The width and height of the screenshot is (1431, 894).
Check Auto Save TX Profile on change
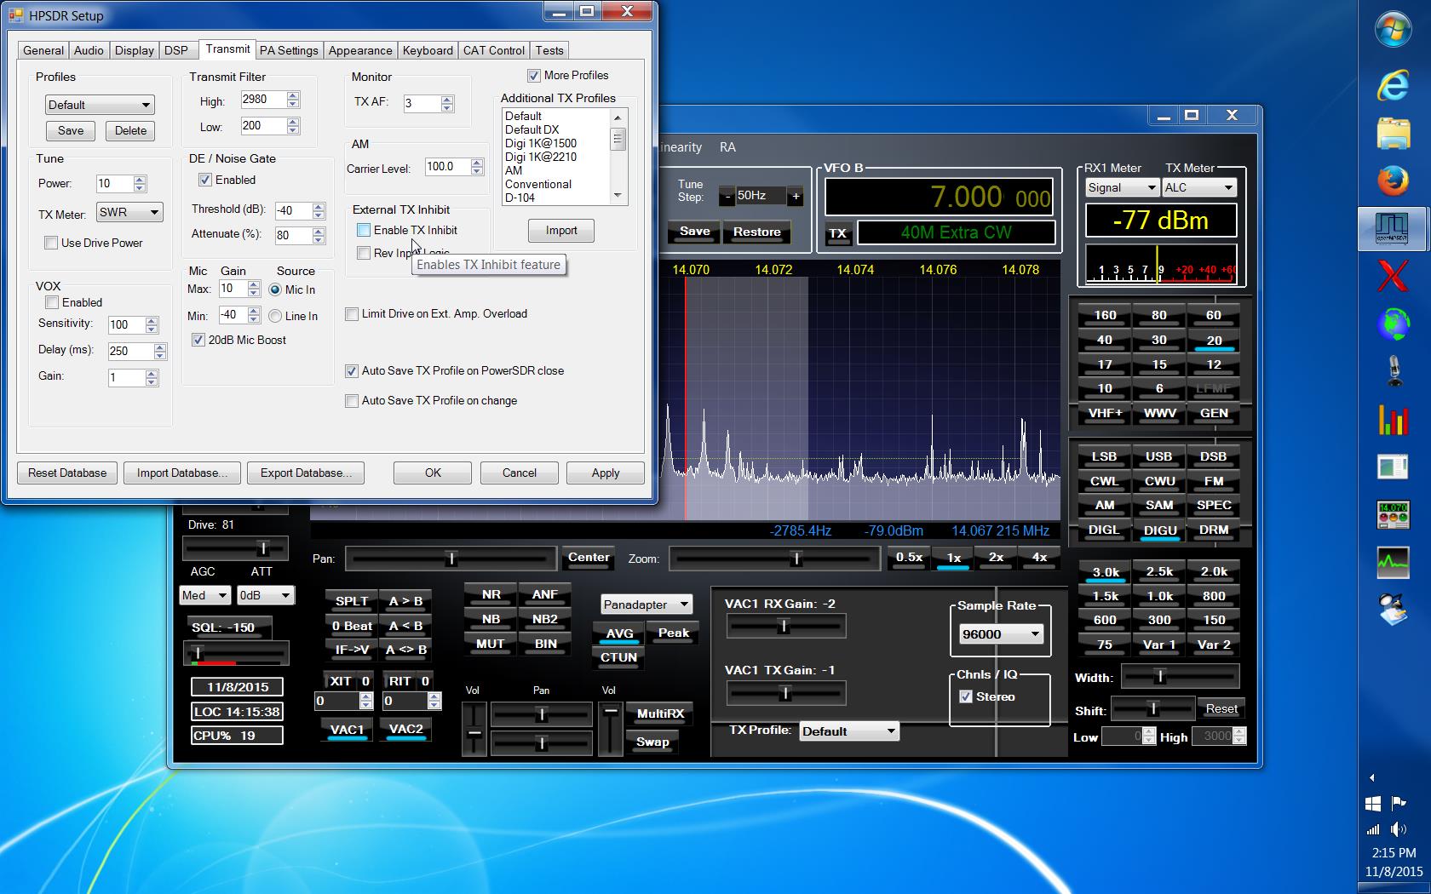[352, 400]
